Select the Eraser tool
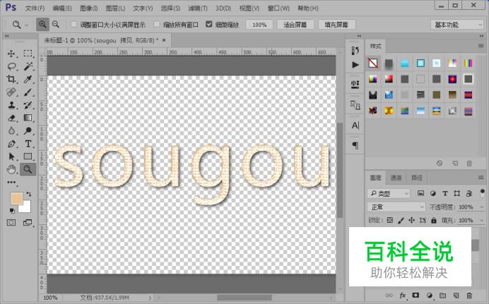Viewport: 489px width, 304px height. pos(11,118)
